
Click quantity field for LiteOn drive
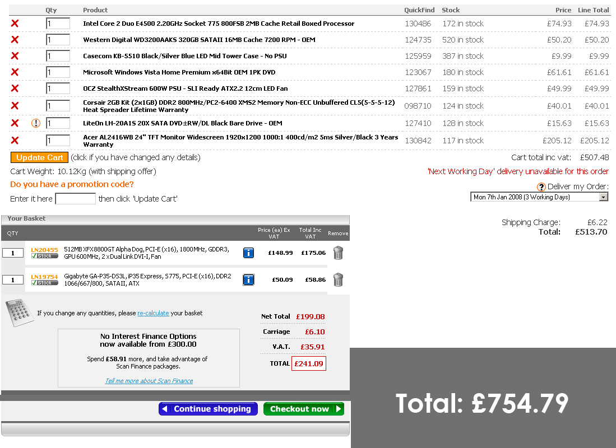58,123
